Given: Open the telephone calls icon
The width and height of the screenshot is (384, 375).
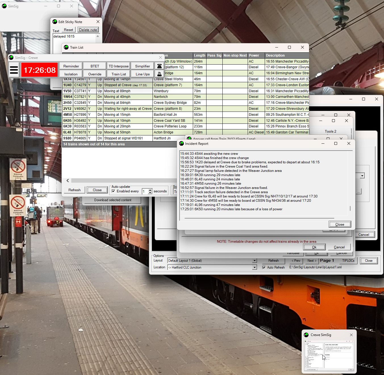Looking at the screenshot, I should [x=160, y=66].
